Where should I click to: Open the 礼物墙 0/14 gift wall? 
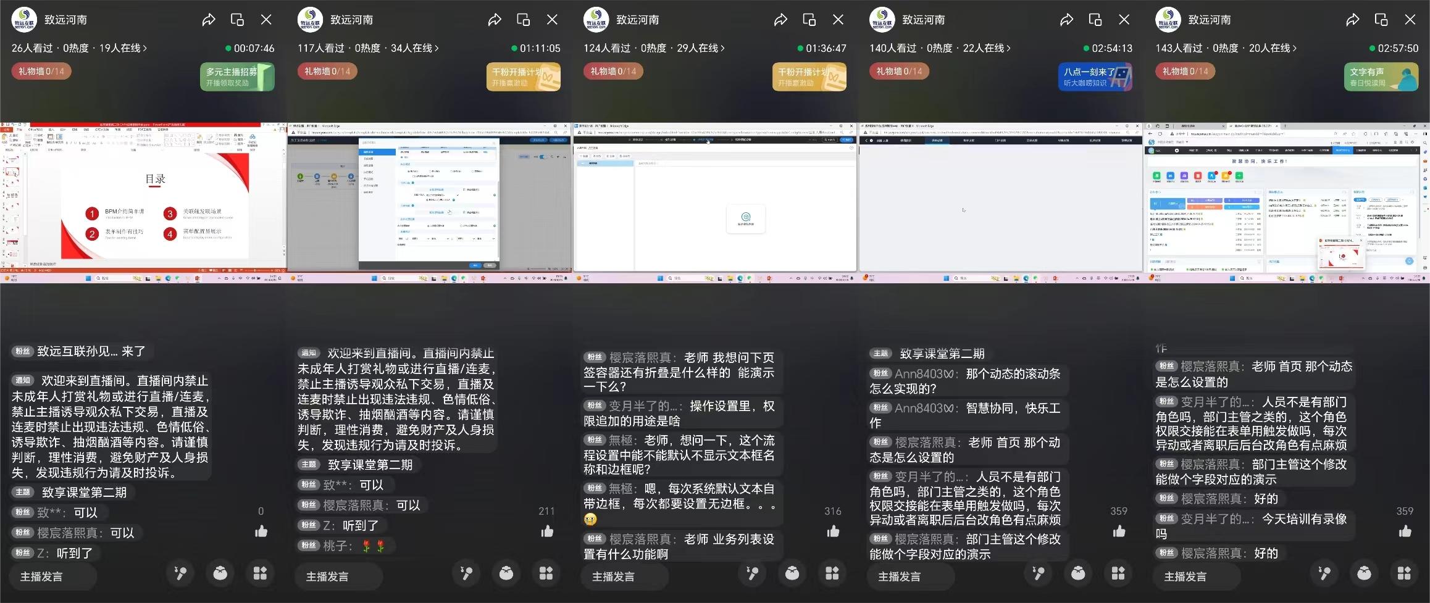[x=41, y=71]
